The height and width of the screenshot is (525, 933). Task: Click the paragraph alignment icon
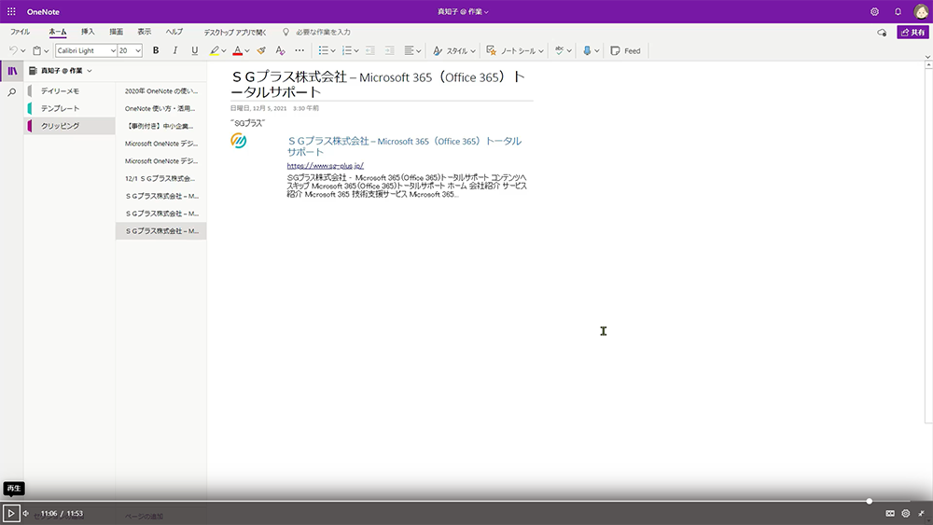point(410,50)
